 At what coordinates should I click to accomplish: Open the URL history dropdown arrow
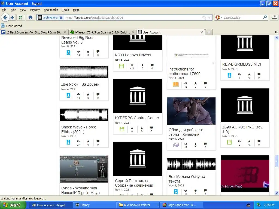pos(209,17)
